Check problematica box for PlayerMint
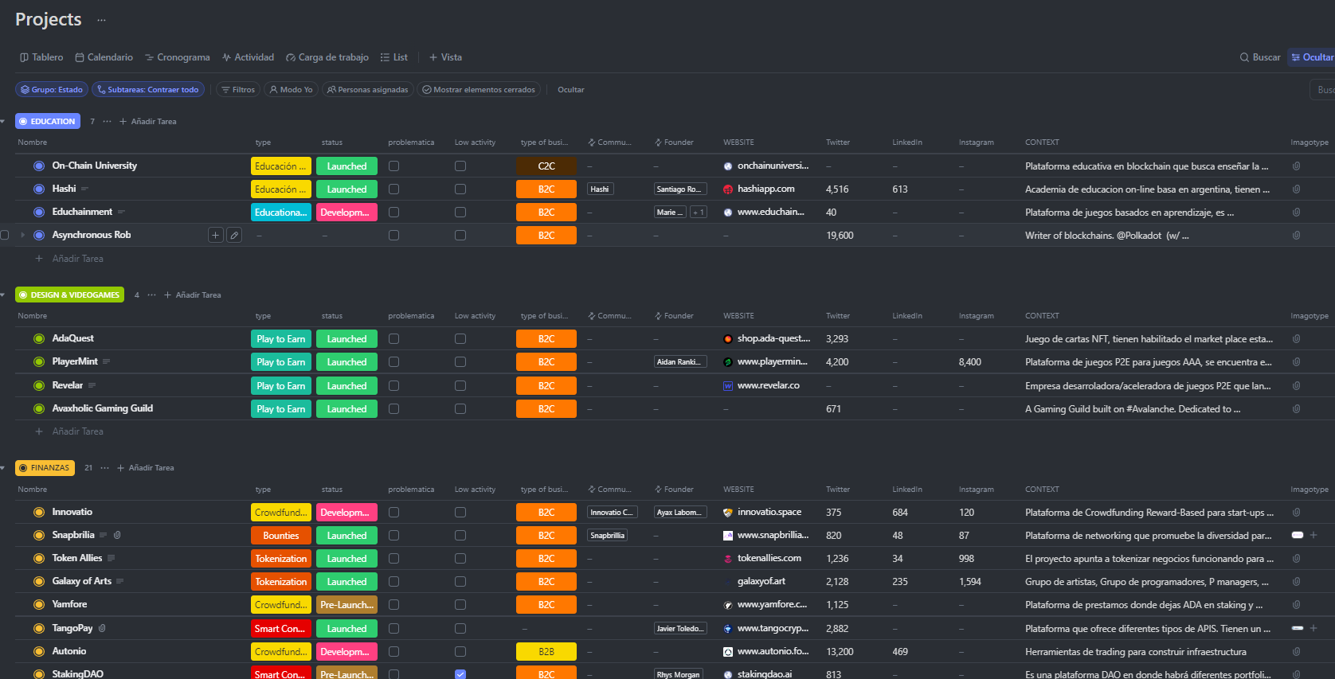Viewport: 1335px width, 679px height. point(393,362)
